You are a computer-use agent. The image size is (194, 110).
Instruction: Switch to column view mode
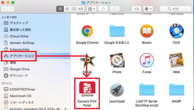[x=74, y=9]
